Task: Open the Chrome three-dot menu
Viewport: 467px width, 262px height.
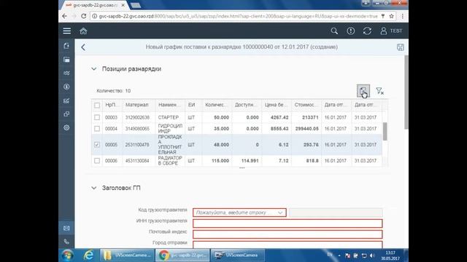Action: point(402,16)
